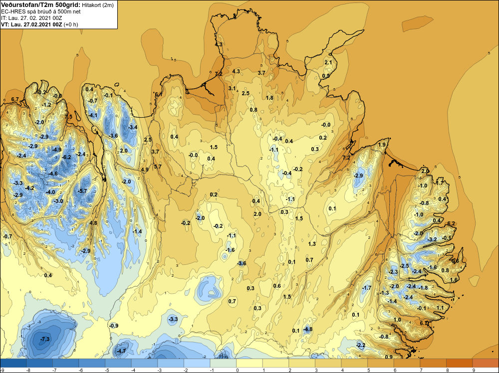
Task: Click the 'Veðurstofan/T2m 500grid:' title text
Action: pyautogui.click(x=40, y=5)
